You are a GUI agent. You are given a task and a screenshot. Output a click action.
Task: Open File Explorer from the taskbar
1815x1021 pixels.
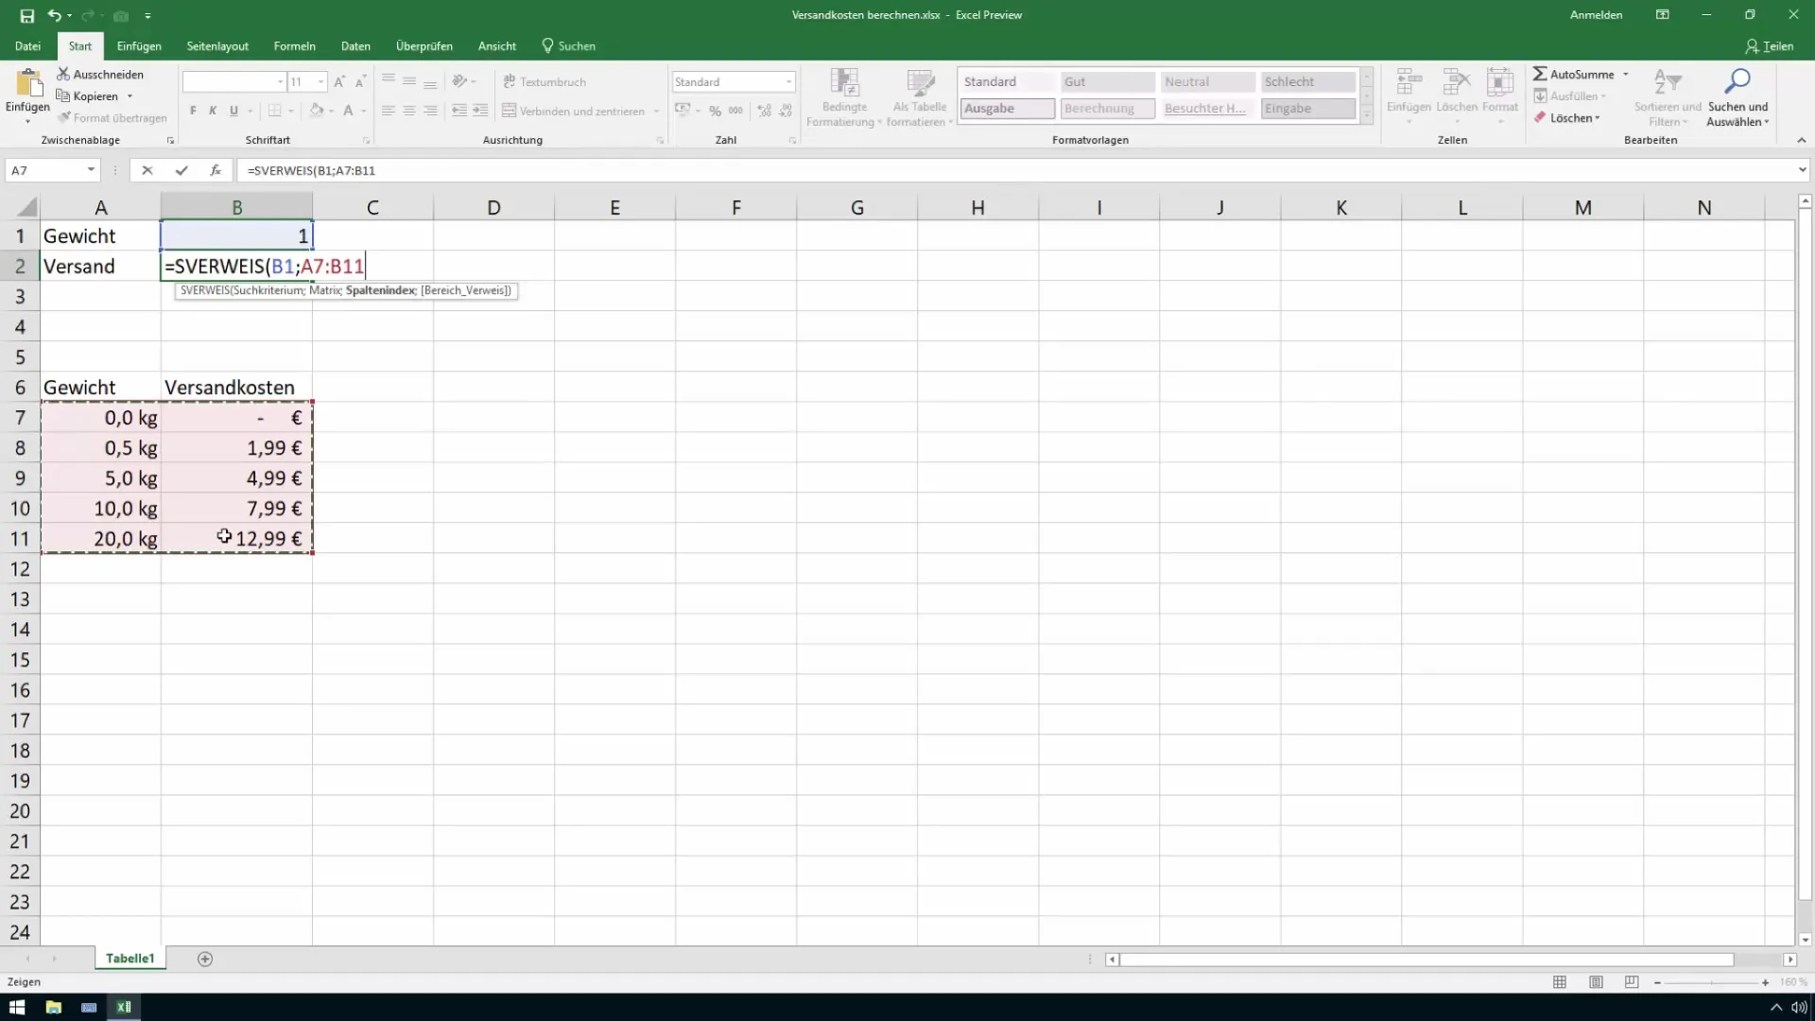(x=53, y=1007)
